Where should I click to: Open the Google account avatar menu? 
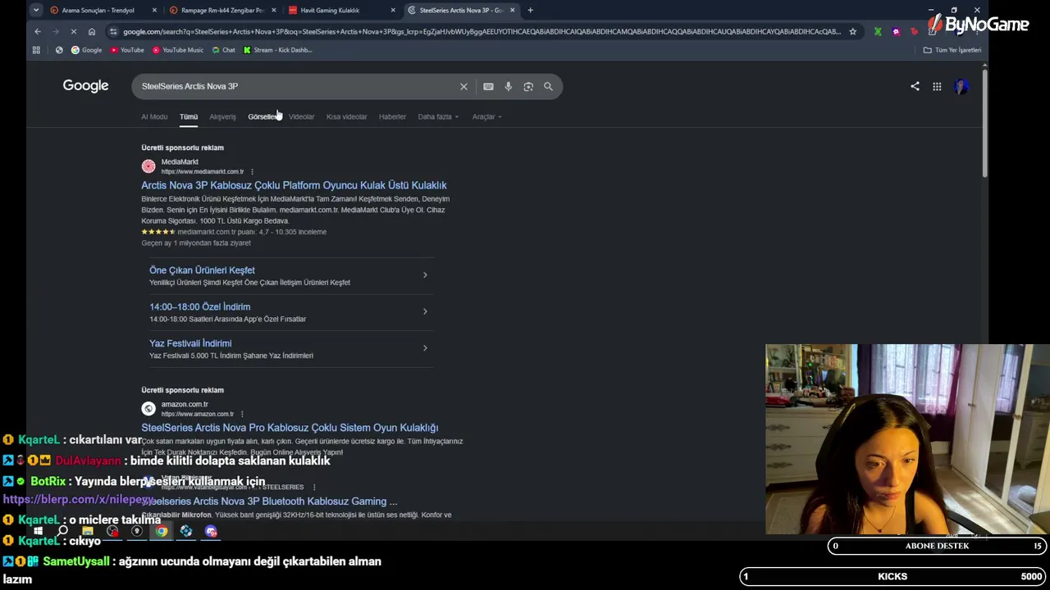tap(961, 86)
